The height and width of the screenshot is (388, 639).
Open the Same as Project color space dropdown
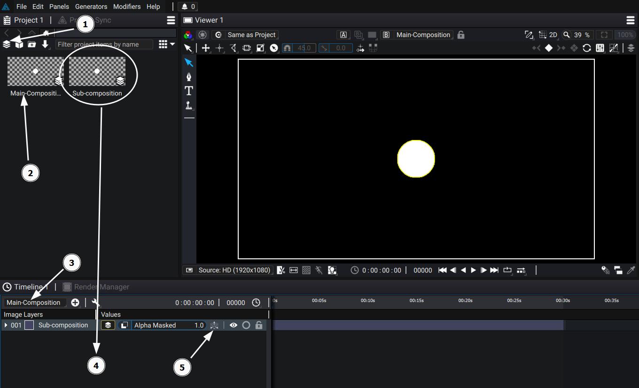coord(245,35)
